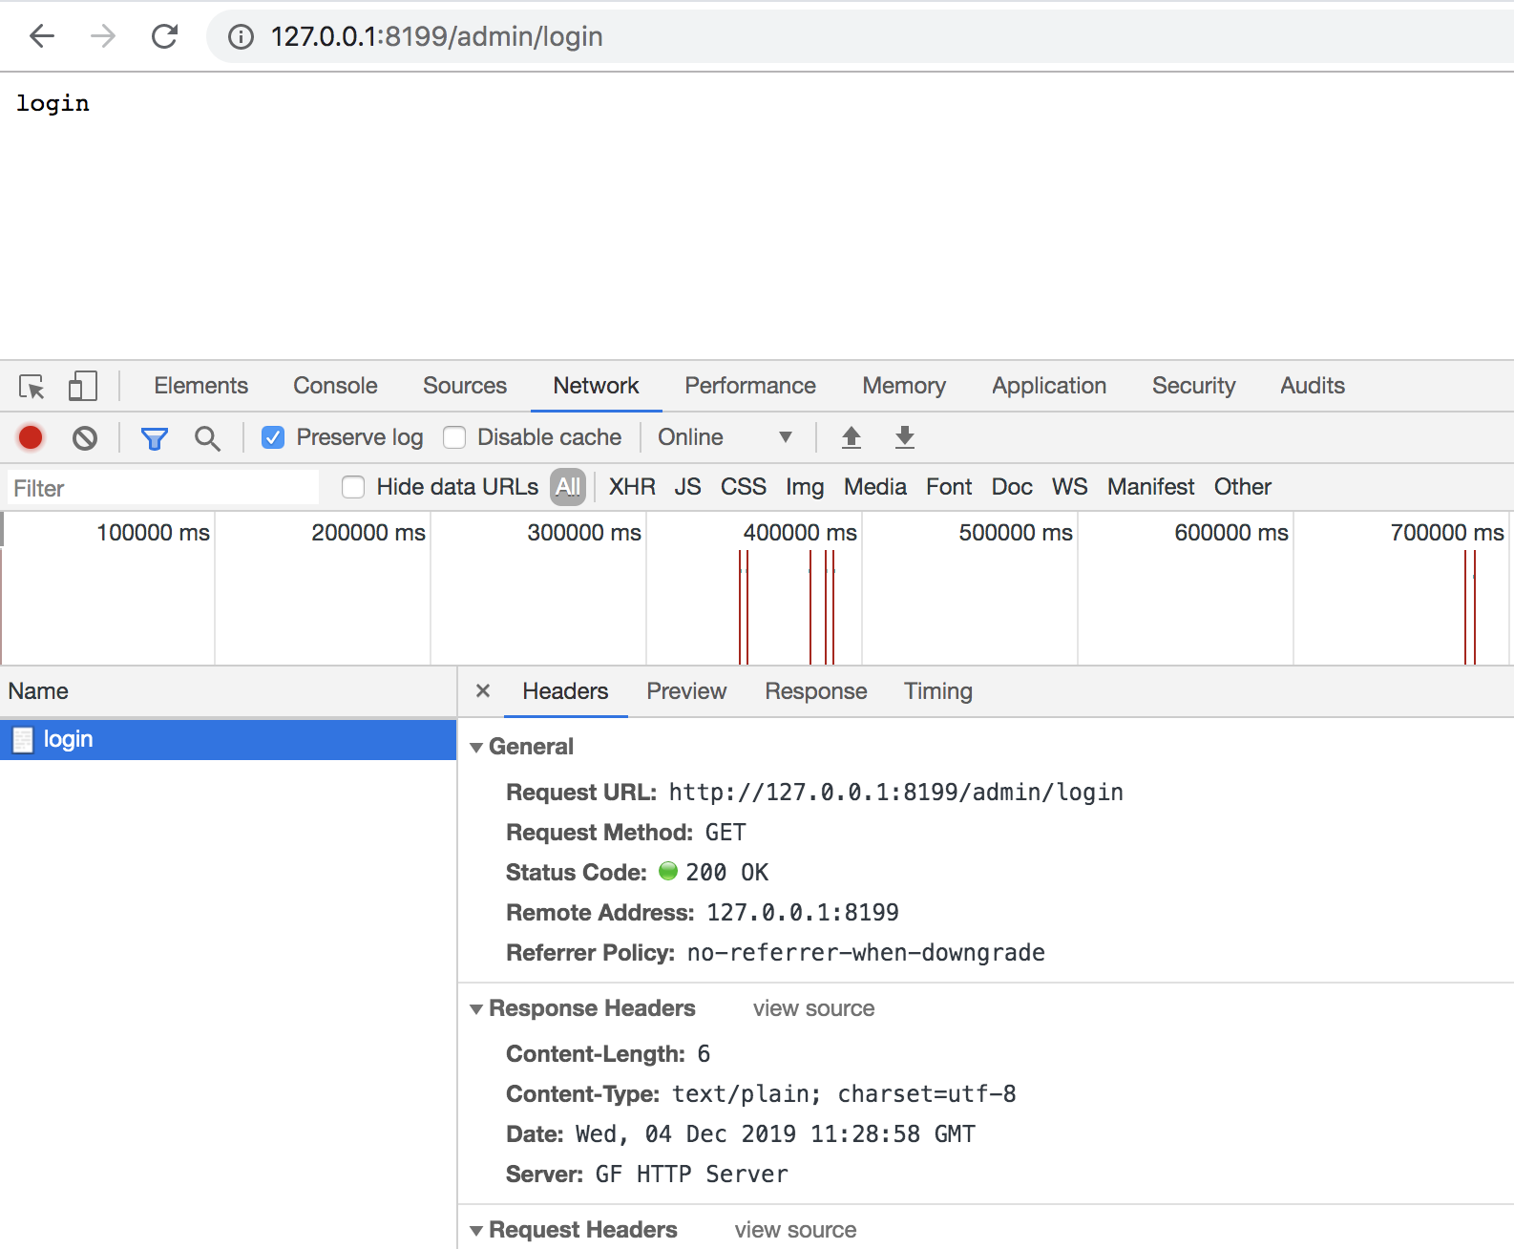Collapse the Response Headers section
Viewport: 1514px width, 1249px height.
(476, 1009)
